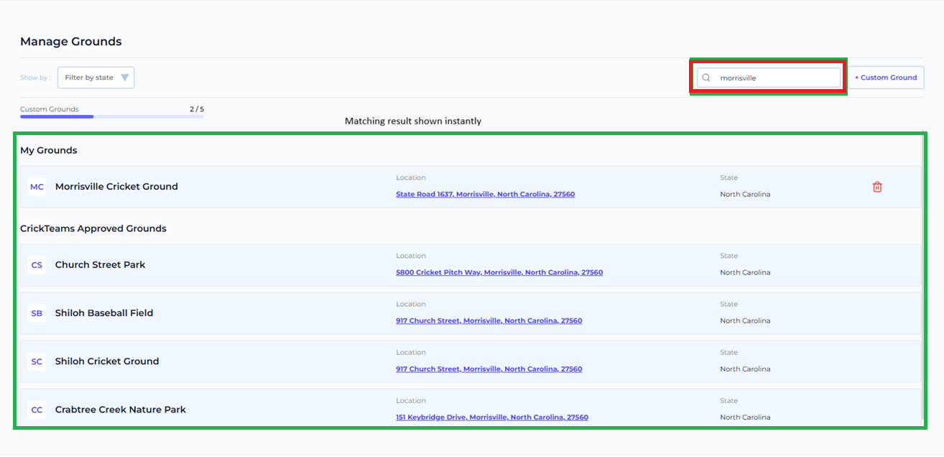Select the Shiloh Cricket Ground row

tap(471, 361)
